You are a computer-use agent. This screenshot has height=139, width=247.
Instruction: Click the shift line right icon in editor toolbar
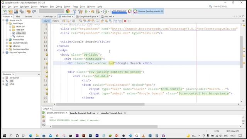coord(120,21)
